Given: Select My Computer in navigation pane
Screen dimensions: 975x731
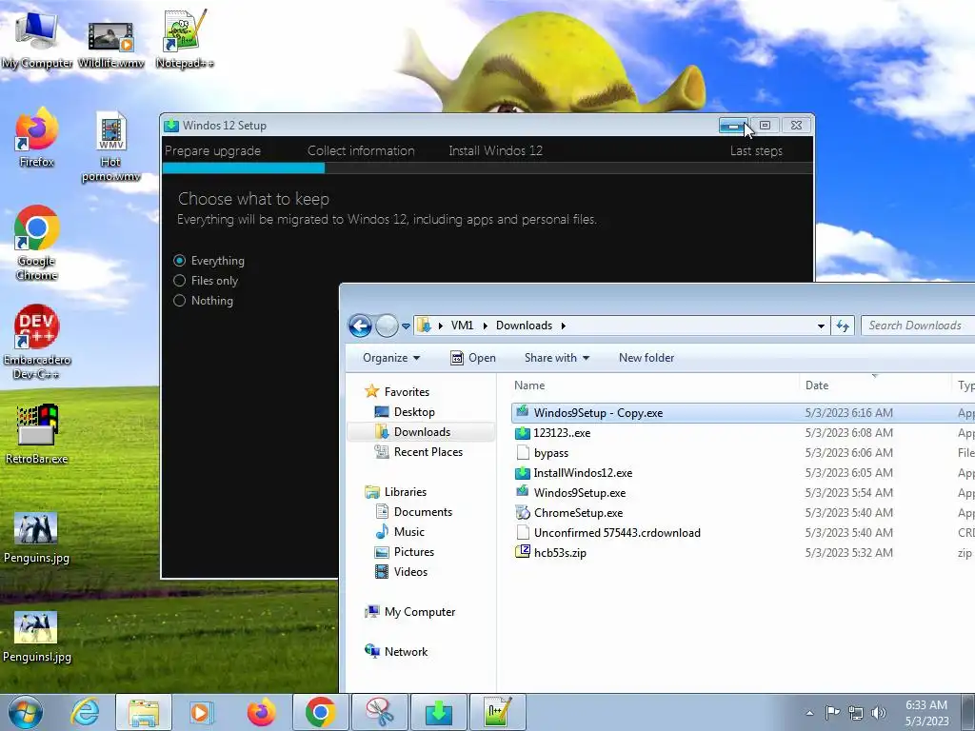Looking at the screenshot, I should pos(410,612).
